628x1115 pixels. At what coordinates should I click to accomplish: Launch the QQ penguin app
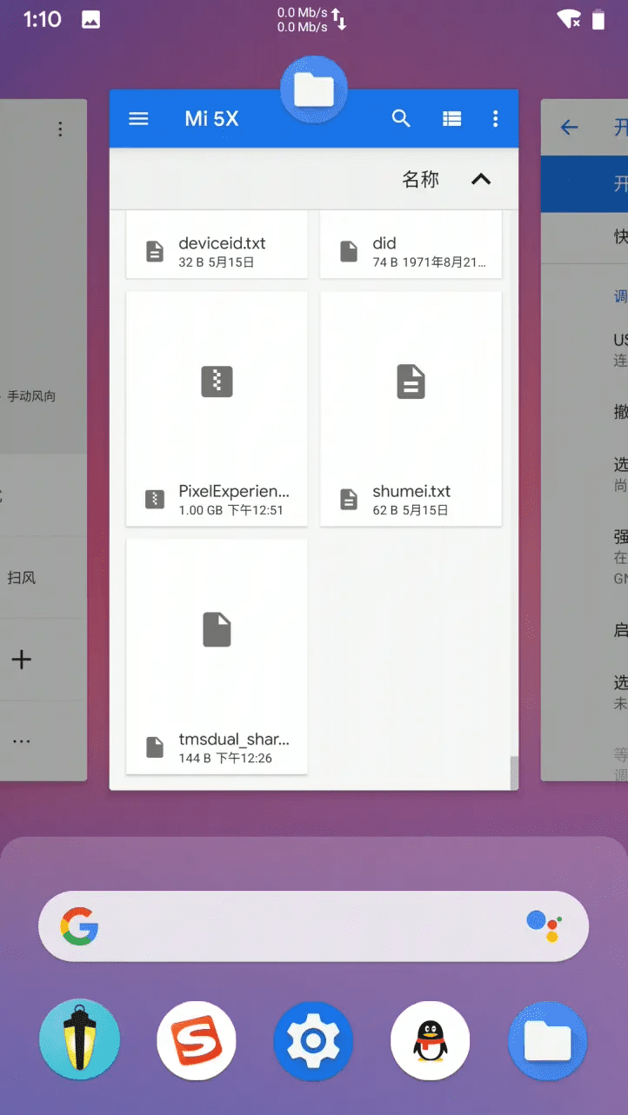pyautogui.click(x=431, y=1040)
